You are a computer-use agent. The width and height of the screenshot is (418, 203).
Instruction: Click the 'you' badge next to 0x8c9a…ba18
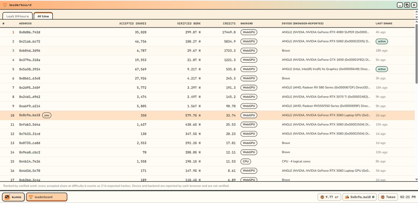click(x=47, y=115)
